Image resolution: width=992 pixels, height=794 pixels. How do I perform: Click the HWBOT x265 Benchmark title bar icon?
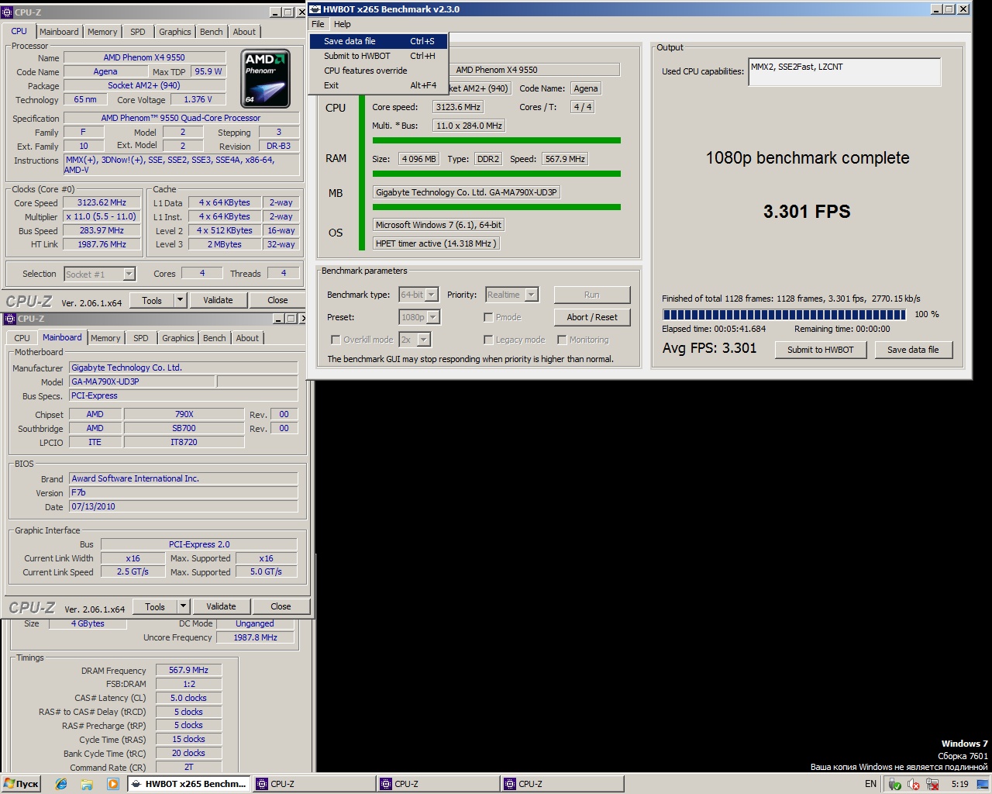point(315,9)
